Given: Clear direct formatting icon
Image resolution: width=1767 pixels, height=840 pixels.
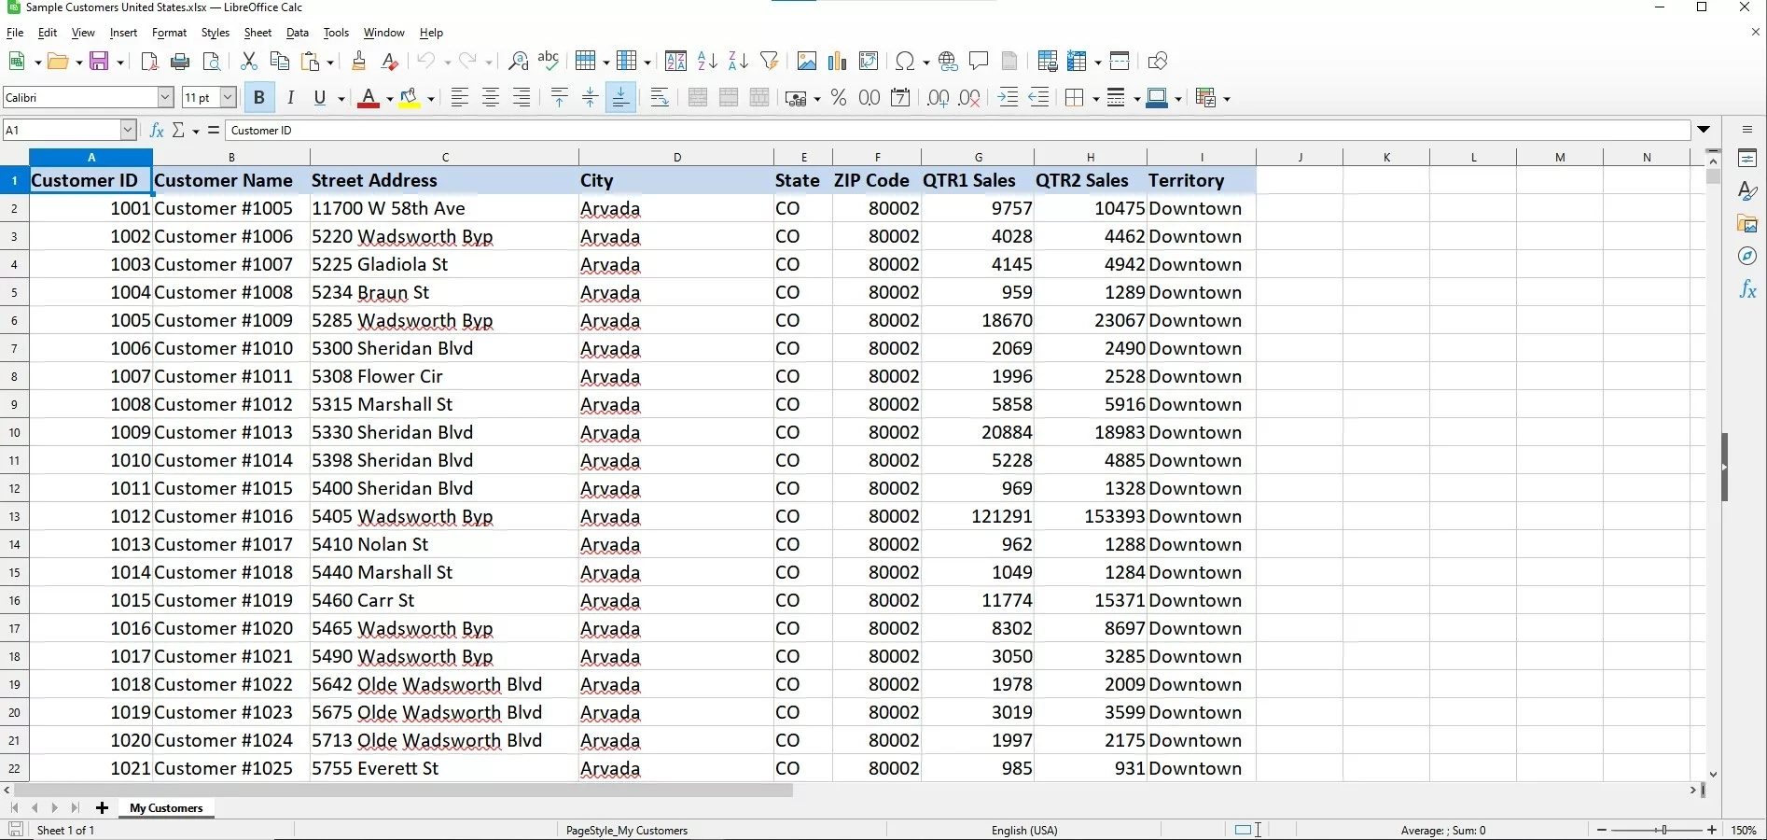Looking at the screenshot, I should (x=390, y=62).
